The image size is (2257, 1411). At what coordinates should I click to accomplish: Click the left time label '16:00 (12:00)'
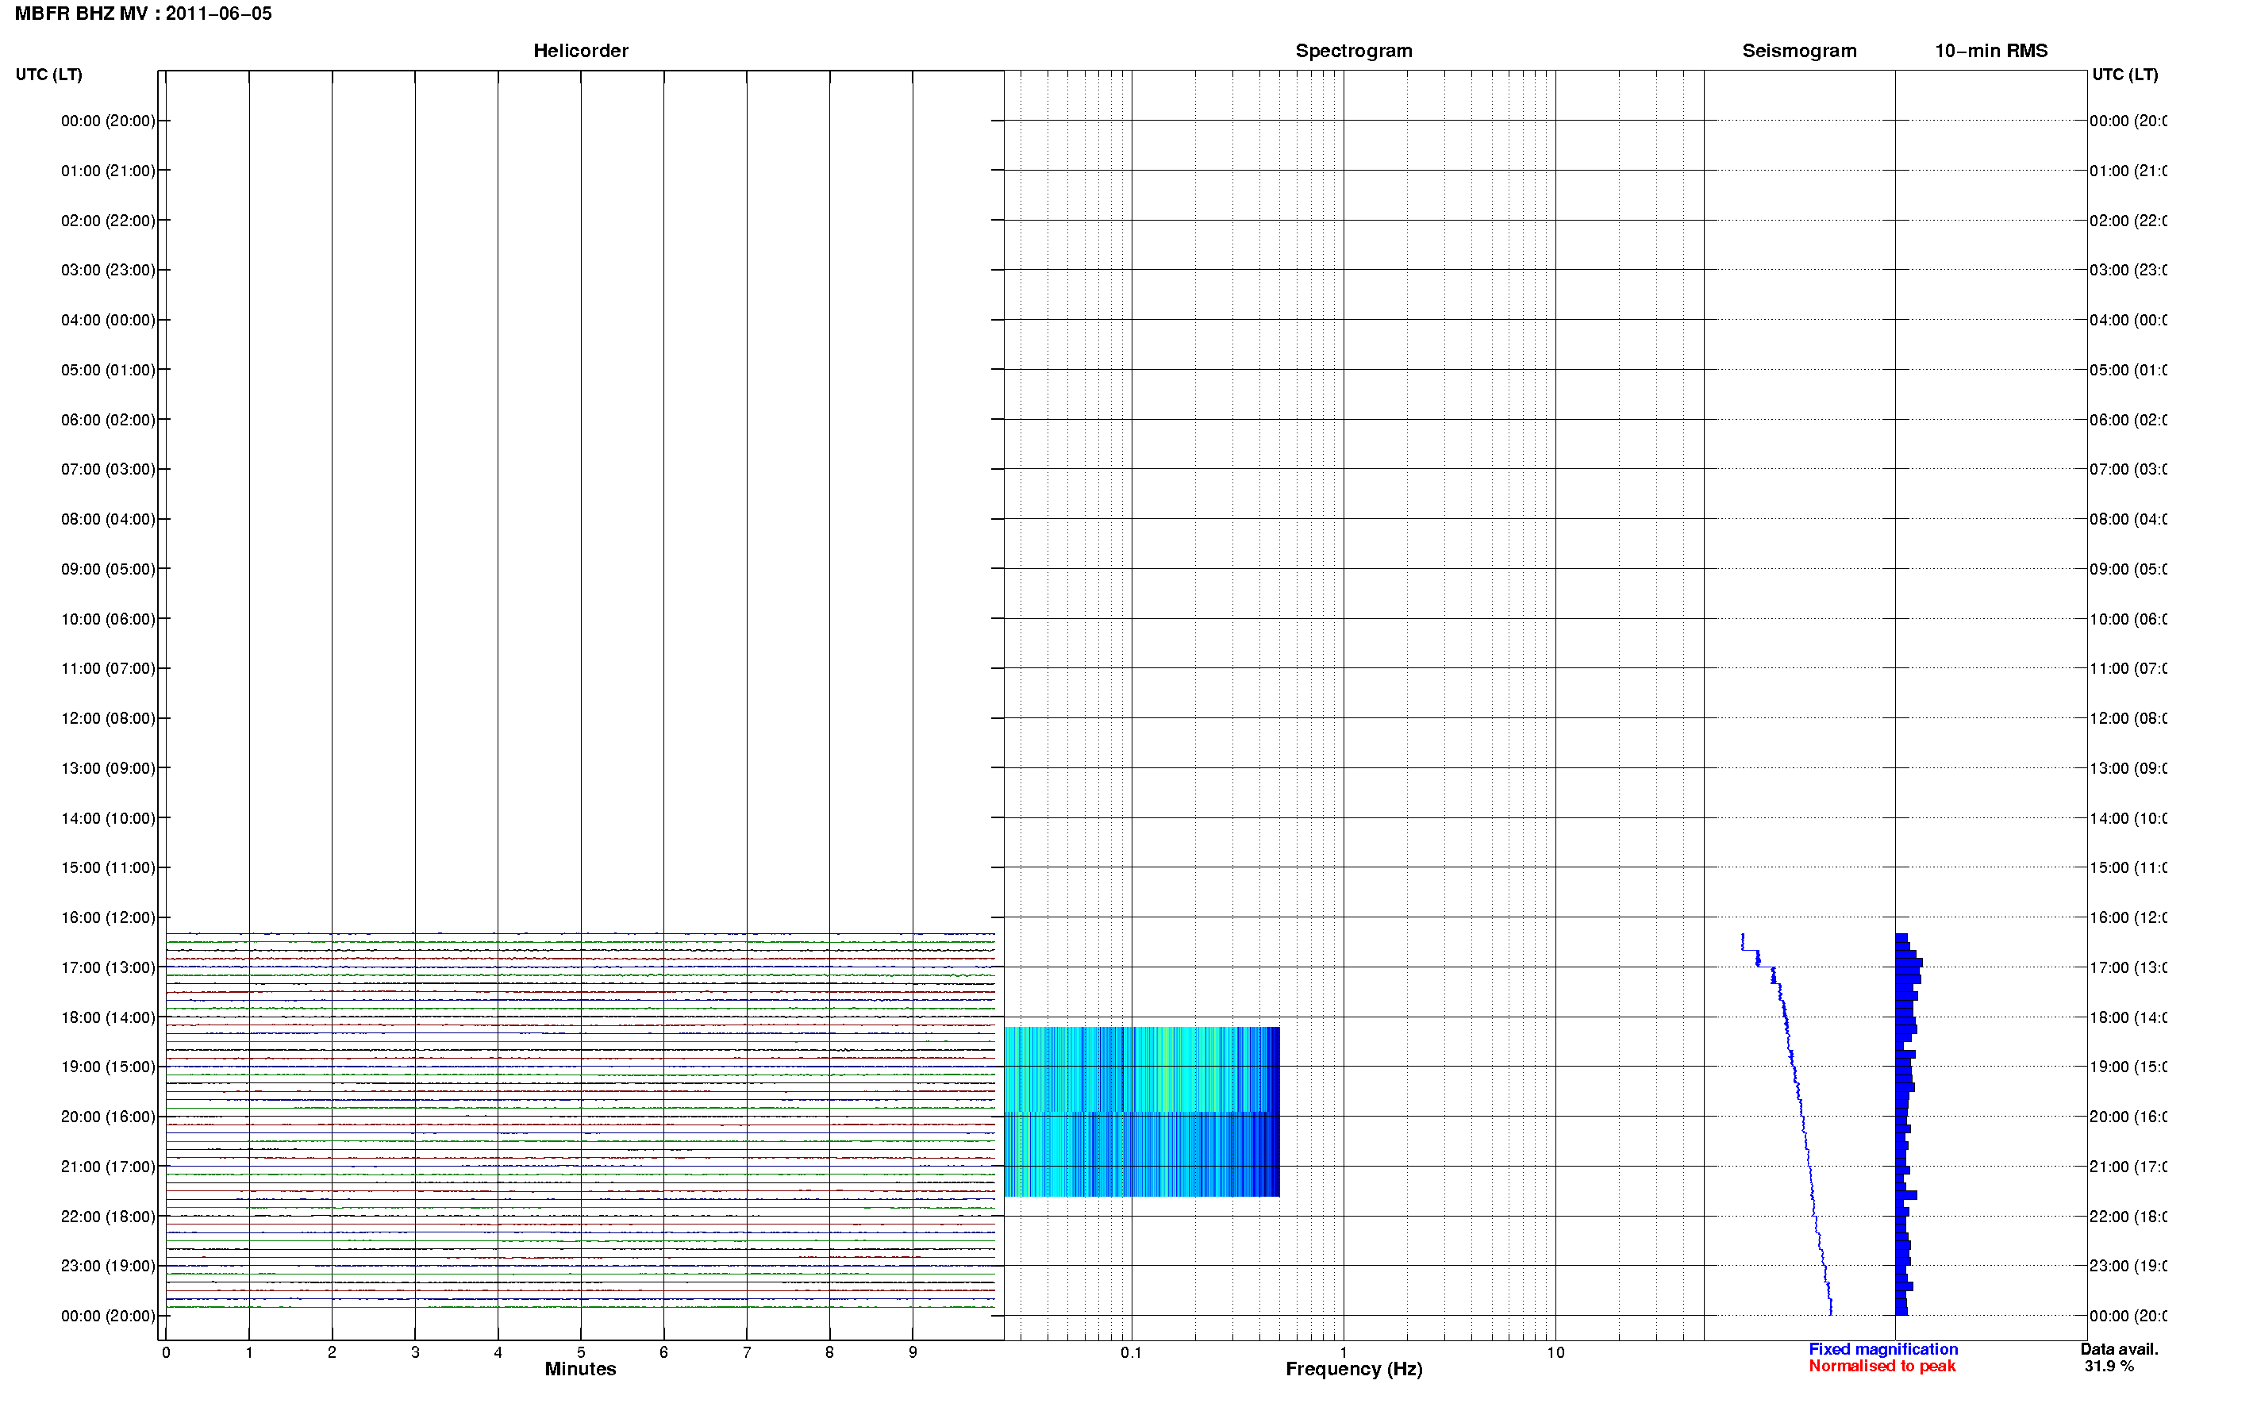coord(108,917)
